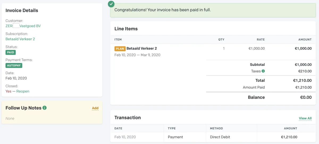Click the TYPE column header in Transaction

point(172,128)
